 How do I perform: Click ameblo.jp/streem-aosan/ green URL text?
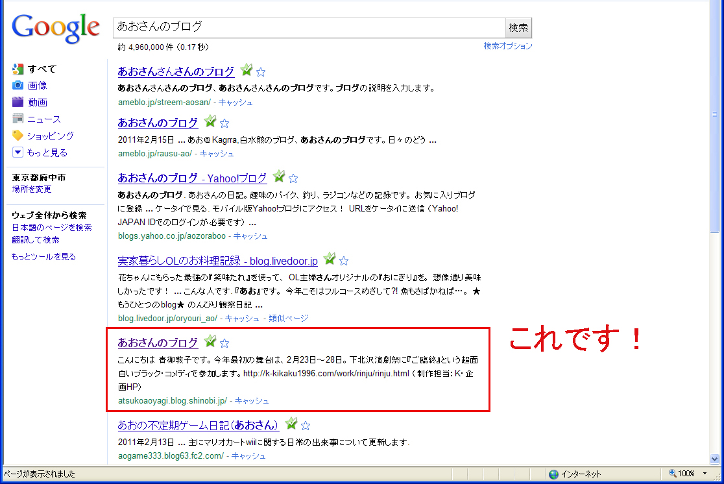tap(164, 102)
